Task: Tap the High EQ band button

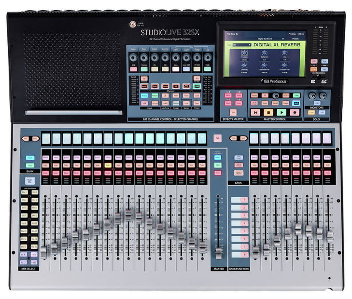Action: click(208, 69)
